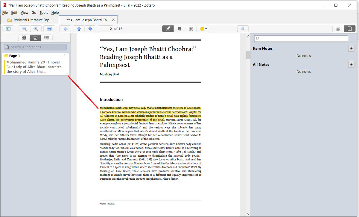The width and height of the screenshot is (359, 217).
Task: Click the author name Mushtaq Bilal
Action: [109, 74]
